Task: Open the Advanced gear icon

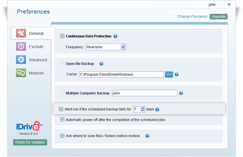Action: [x=21, y=60]
